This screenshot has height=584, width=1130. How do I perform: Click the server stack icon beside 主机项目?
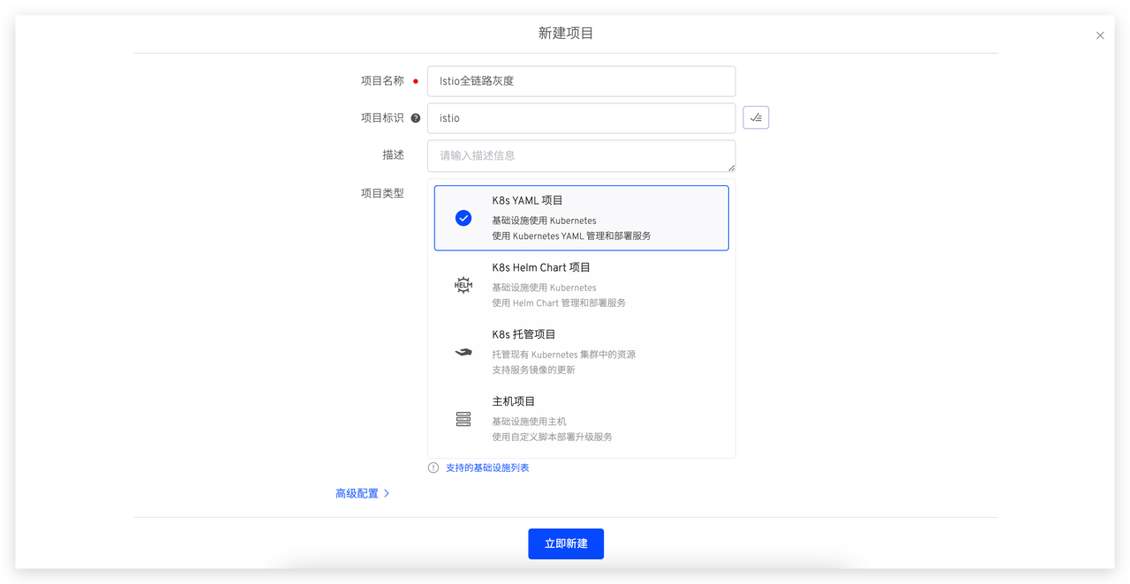point(463,418)
